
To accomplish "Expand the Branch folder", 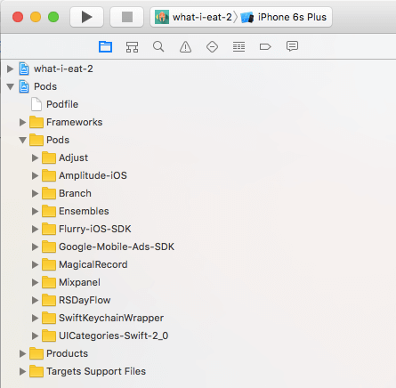I will (35, 193).
